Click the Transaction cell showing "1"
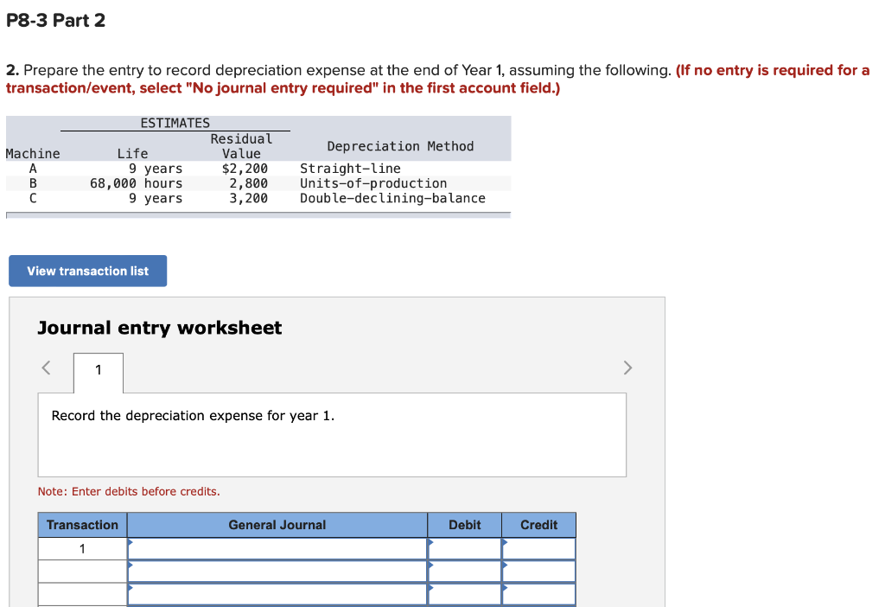 [x=82, y=548]
